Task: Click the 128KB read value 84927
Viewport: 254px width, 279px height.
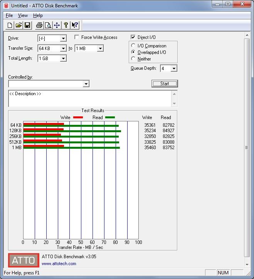Action: coord(168,131)
